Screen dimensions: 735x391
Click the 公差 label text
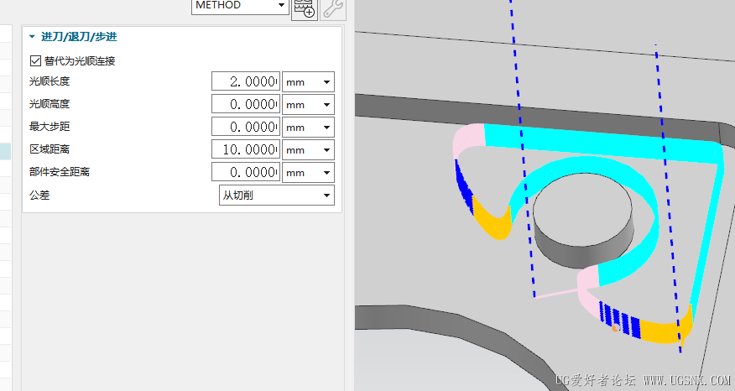(39, 195)
